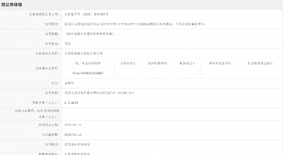284x155 pixels.
Task: Select the 处罚类别 label
Action: point(52,44)
